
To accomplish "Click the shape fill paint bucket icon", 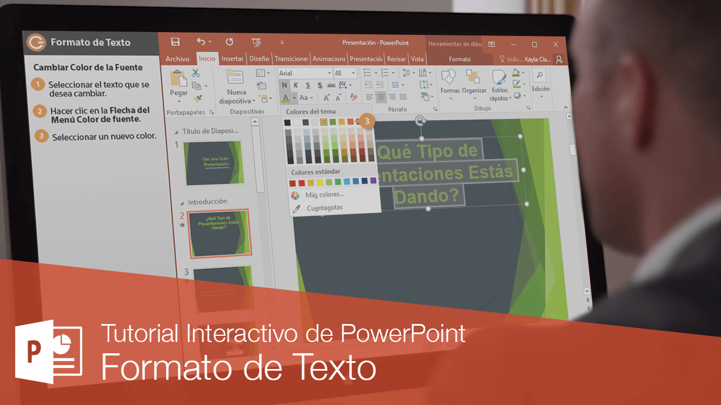I will (516, 73).
